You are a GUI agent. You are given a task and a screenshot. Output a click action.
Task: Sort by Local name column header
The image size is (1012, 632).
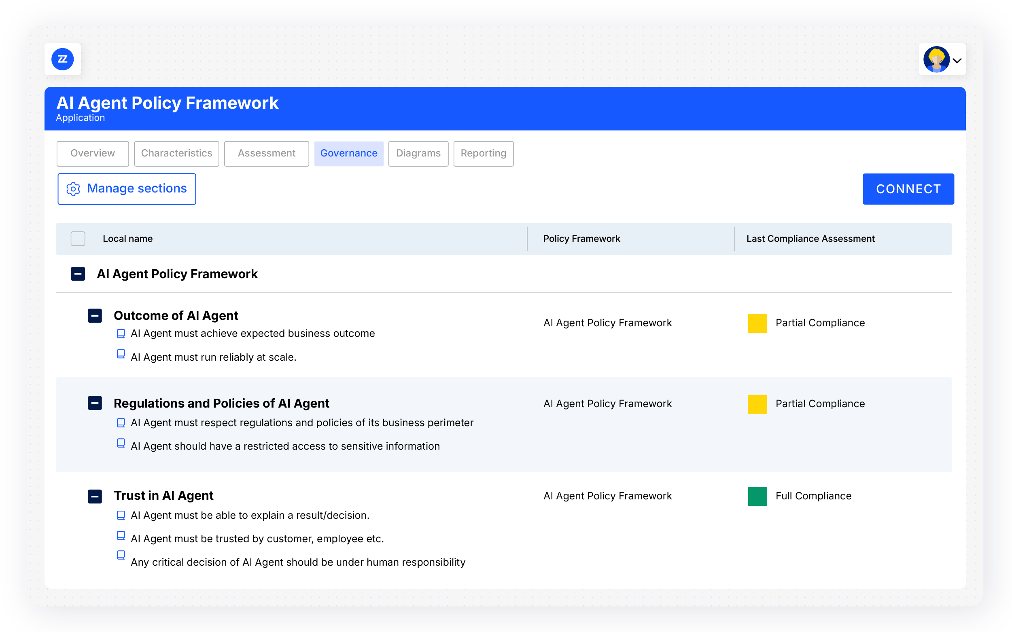click(x=127, y=239)
